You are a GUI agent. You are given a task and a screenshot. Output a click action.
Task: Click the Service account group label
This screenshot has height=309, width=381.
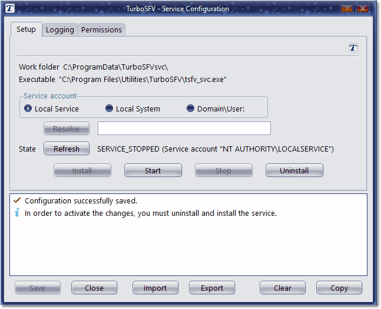coord(50,96)
